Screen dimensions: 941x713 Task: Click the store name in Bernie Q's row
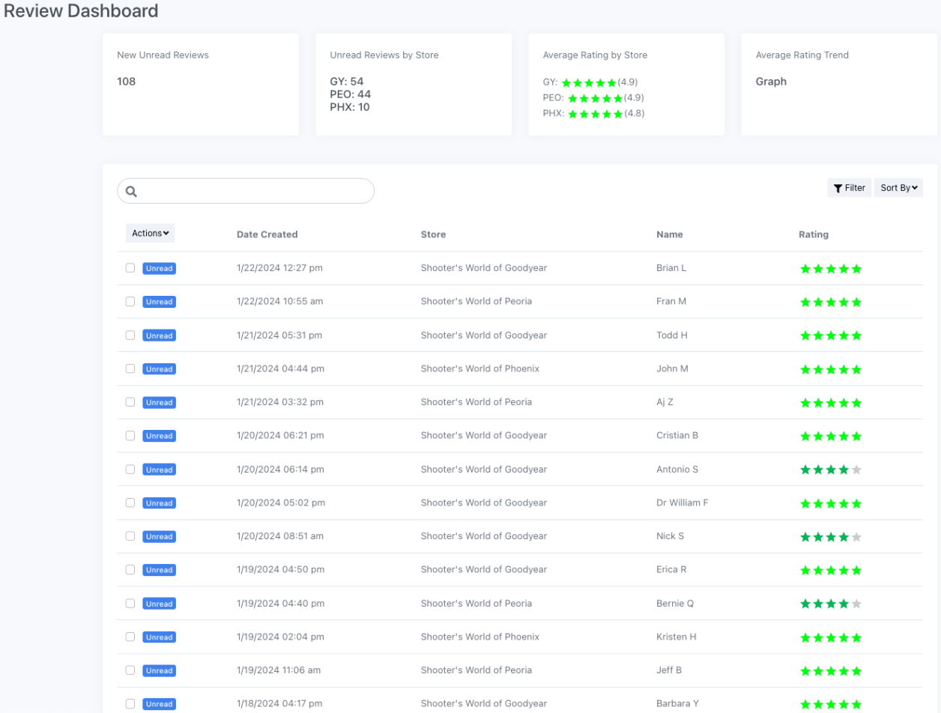tap(476, 604)
